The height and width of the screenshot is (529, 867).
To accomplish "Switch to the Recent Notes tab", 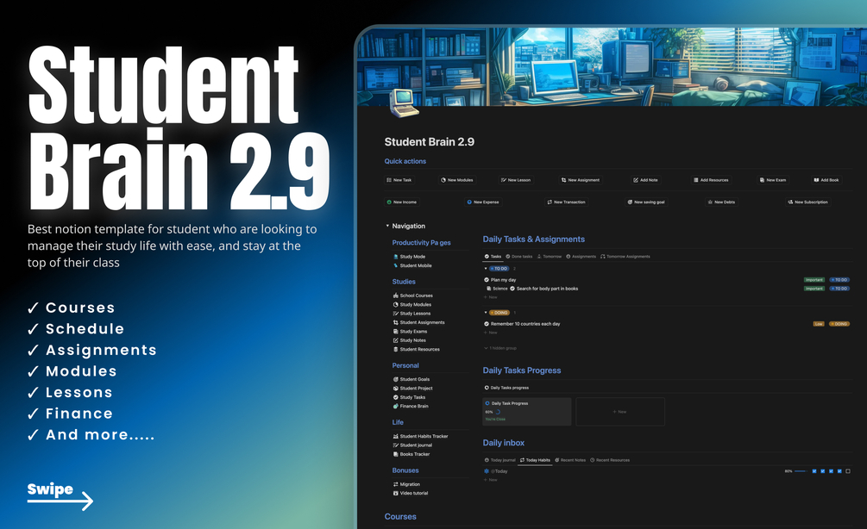I will pyautogui.click(x=570, y=460).
